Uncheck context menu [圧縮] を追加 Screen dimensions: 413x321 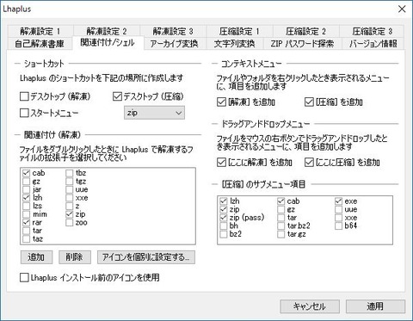click(309, 102)
